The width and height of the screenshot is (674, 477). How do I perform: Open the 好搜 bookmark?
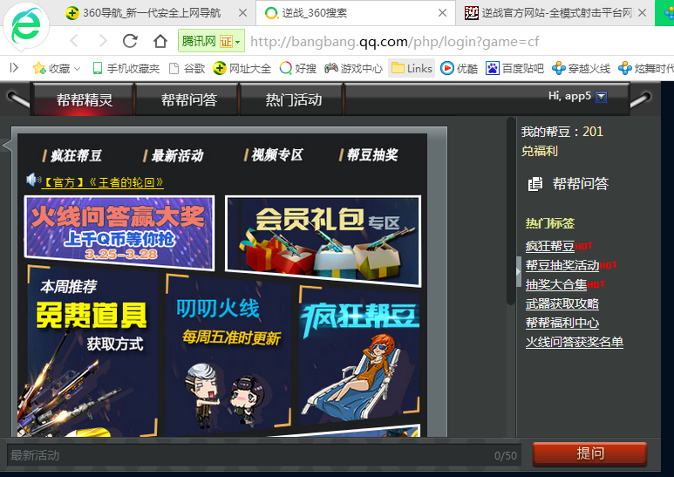(298, 68)
